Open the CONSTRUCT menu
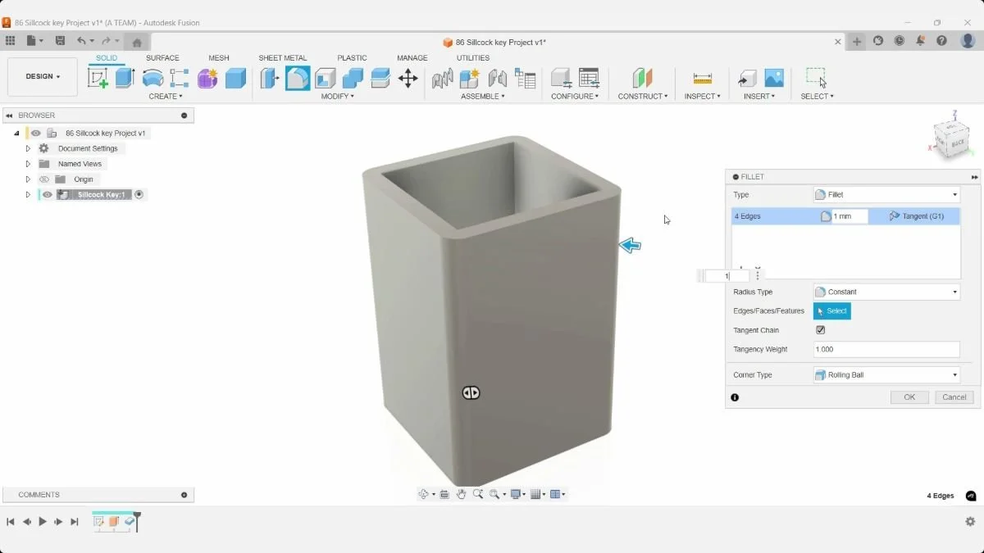The image size is (984, 553). click(643, 97)
